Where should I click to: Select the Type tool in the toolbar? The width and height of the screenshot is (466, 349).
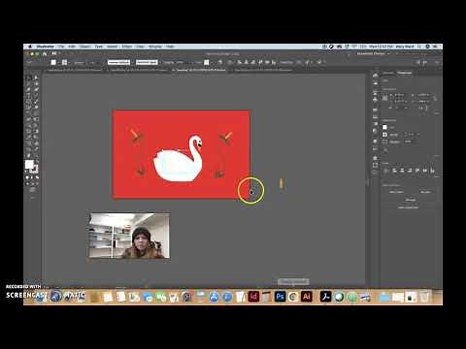[x=29, y=96]
